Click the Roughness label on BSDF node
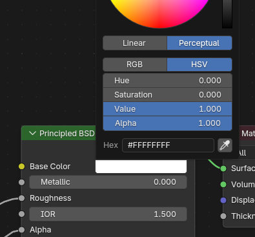This screenshot has height=237, width=255. pyautogui.click(x=50, y=198)
